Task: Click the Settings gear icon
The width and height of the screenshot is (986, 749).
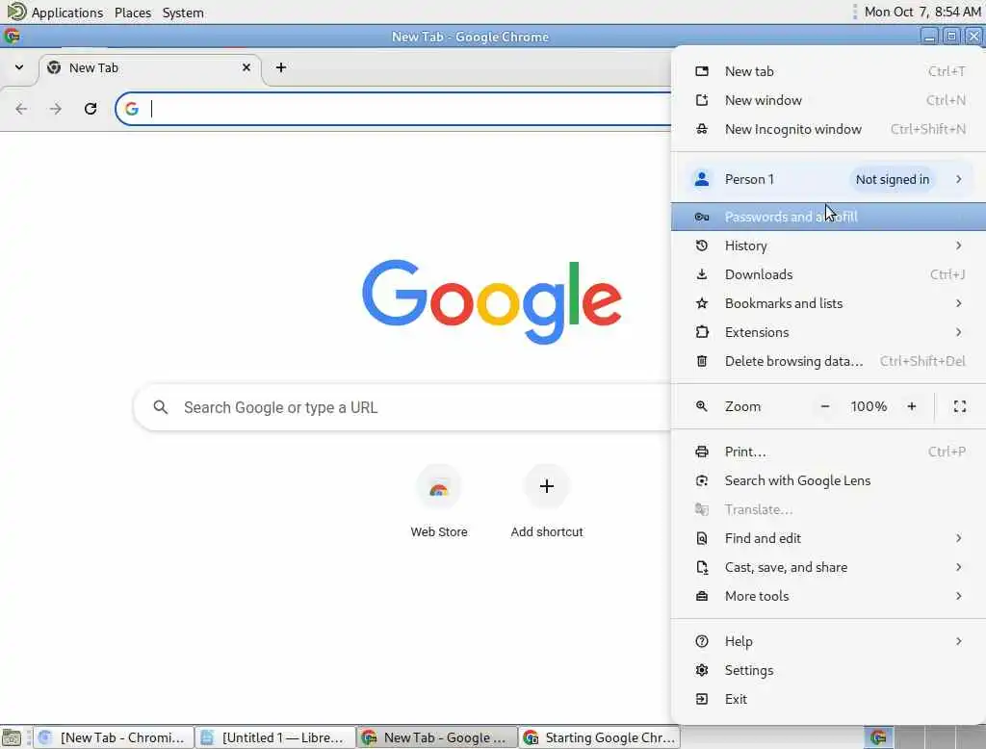Action: pos(702,670)
